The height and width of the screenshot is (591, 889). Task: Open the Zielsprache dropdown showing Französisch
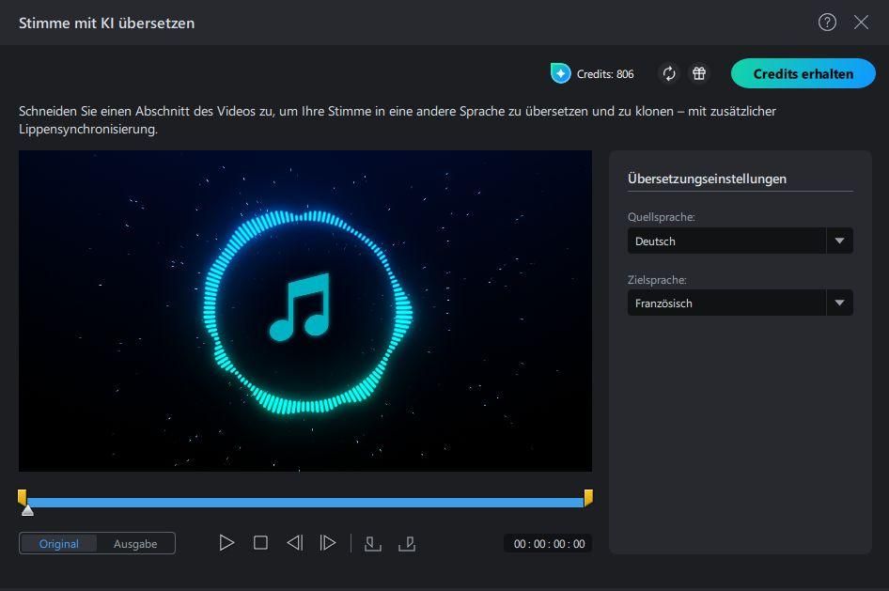pos(740,303)
